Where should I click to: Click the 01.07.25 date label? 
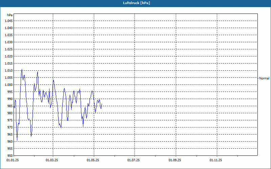point(133,160)
